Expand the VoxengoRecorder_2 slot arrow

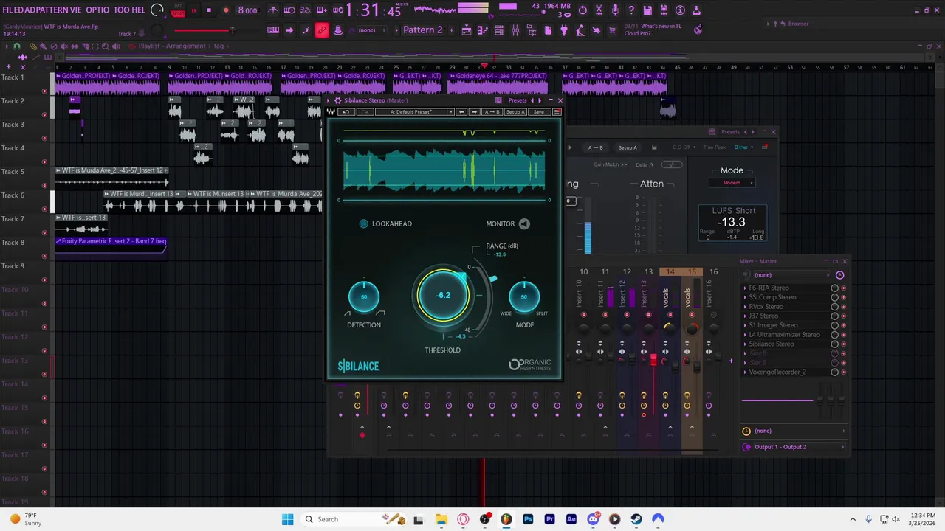point(745,372)
